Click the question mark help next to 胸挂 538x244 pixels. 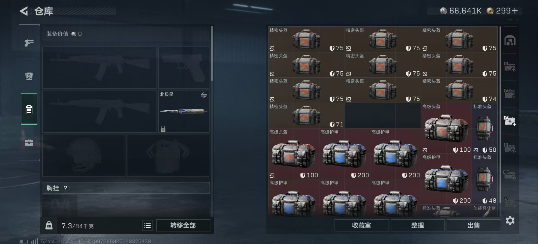(65, 188)
